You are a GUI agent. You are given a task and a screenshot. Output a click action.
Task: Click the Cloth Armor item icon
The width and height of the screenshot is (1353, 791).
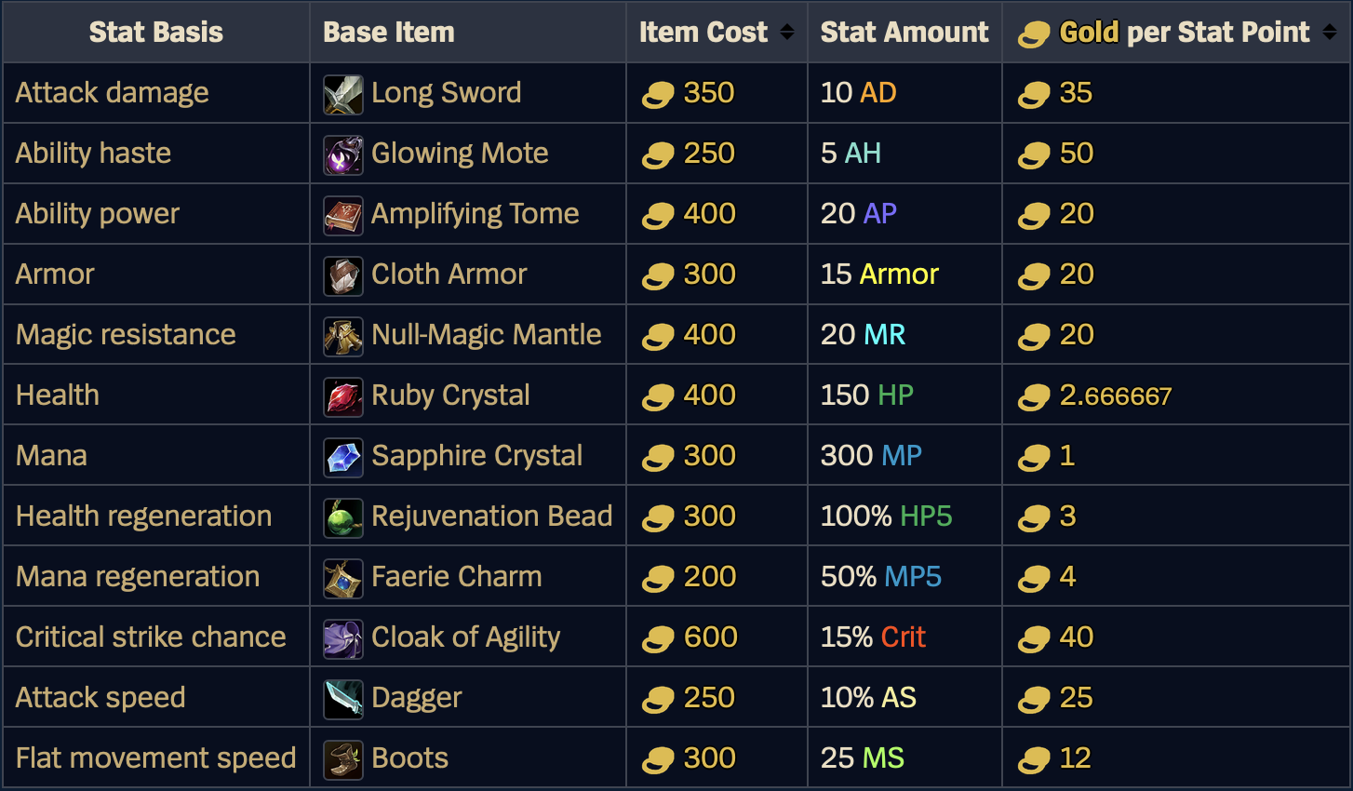point(342,276)
